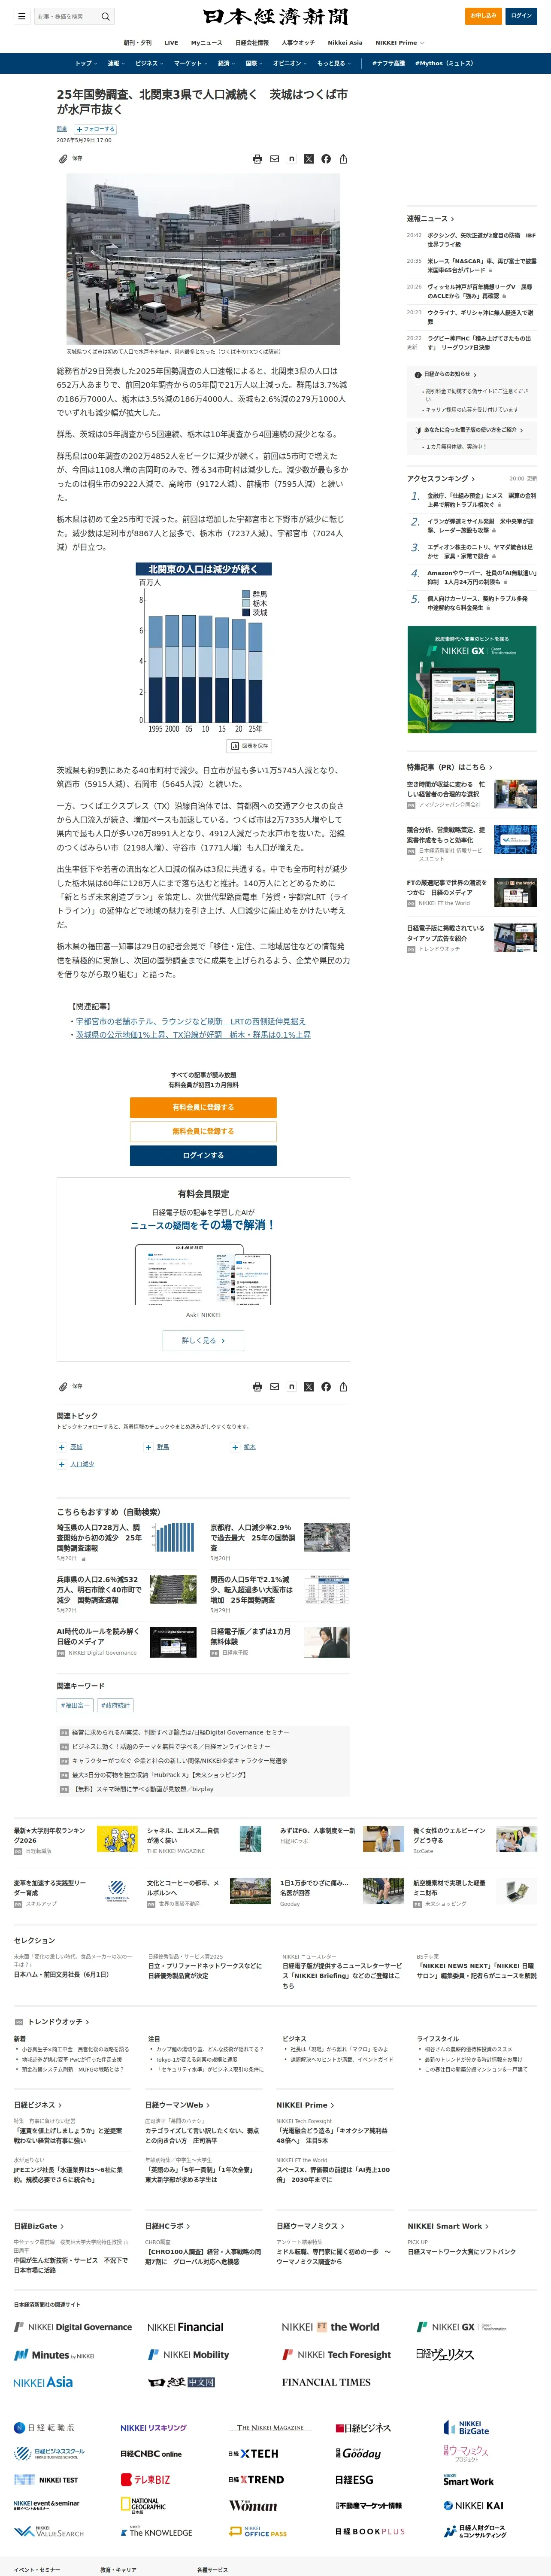This screenshot has height=2576, width=551.
Task: Click the blue ログイン button in the header
Action: click(x=521, y=16)
